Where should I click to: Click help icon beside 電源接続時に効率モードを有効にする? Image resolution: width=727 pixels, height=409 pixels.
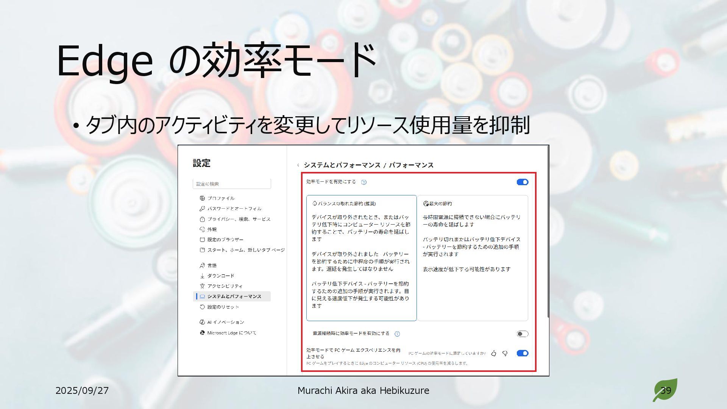[x=397, y=334]
